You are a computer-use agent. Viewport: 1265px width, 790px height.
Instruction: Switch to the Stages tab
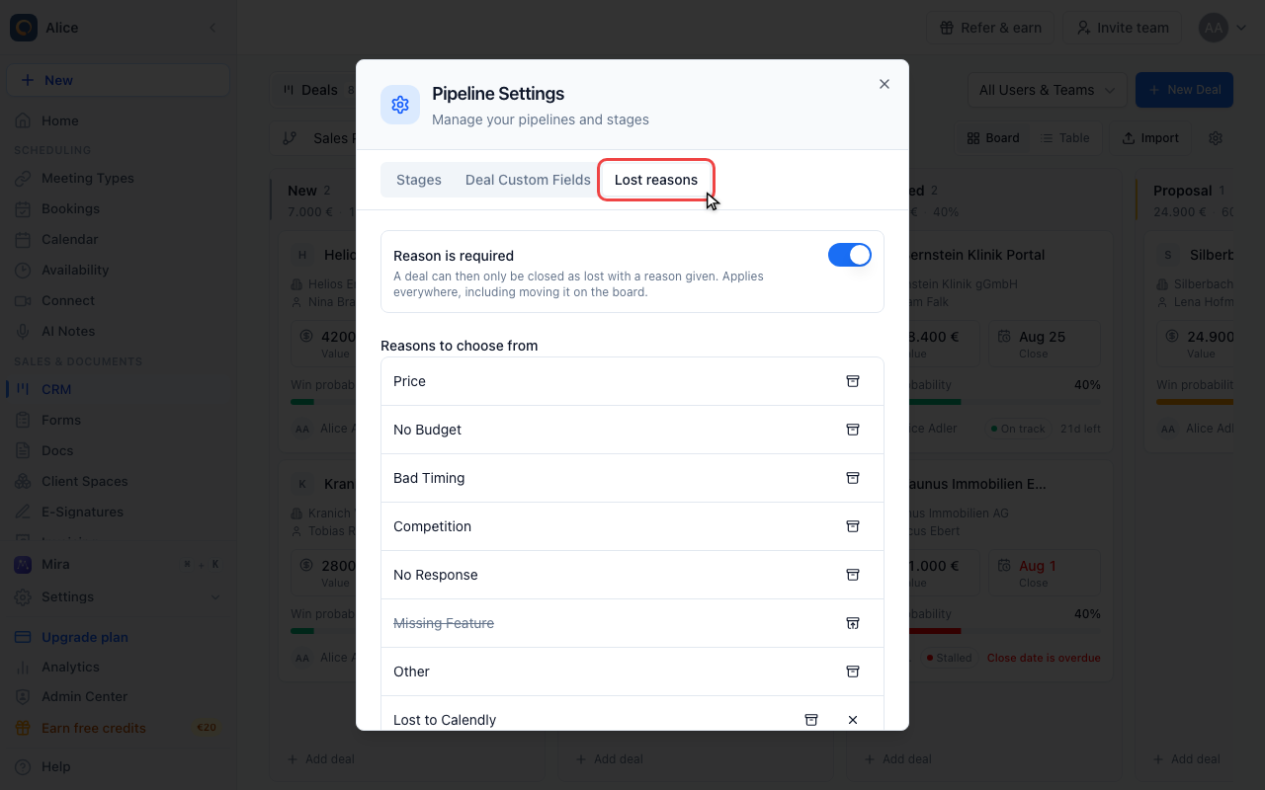pos(419,180)
